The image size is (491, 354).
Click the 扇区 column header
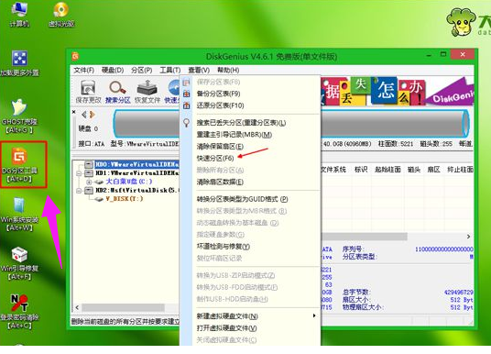pyautogui.click(x=433, y=170)
